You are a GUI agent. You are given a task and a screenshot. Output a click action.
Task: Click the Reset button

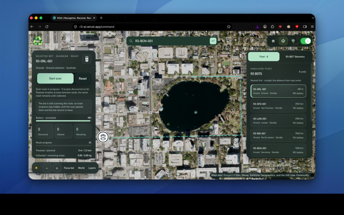coord(83,78)
